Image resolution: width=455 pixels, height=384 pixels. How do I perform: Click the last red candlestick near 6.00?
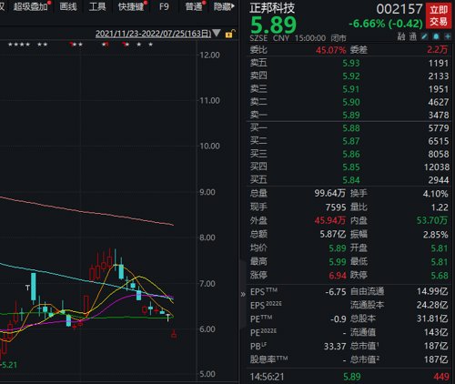(x=174, y=334)
